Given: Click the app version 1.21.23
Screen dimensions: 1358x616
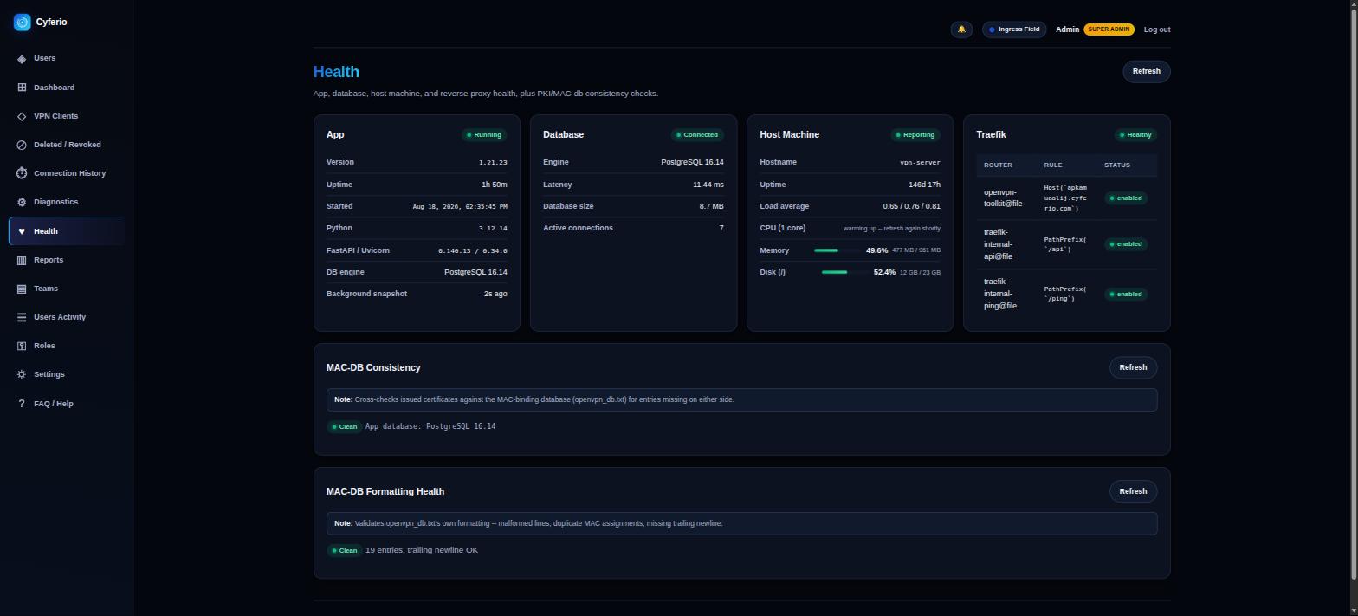Looking at the screenshot, I should pos(493,162).
